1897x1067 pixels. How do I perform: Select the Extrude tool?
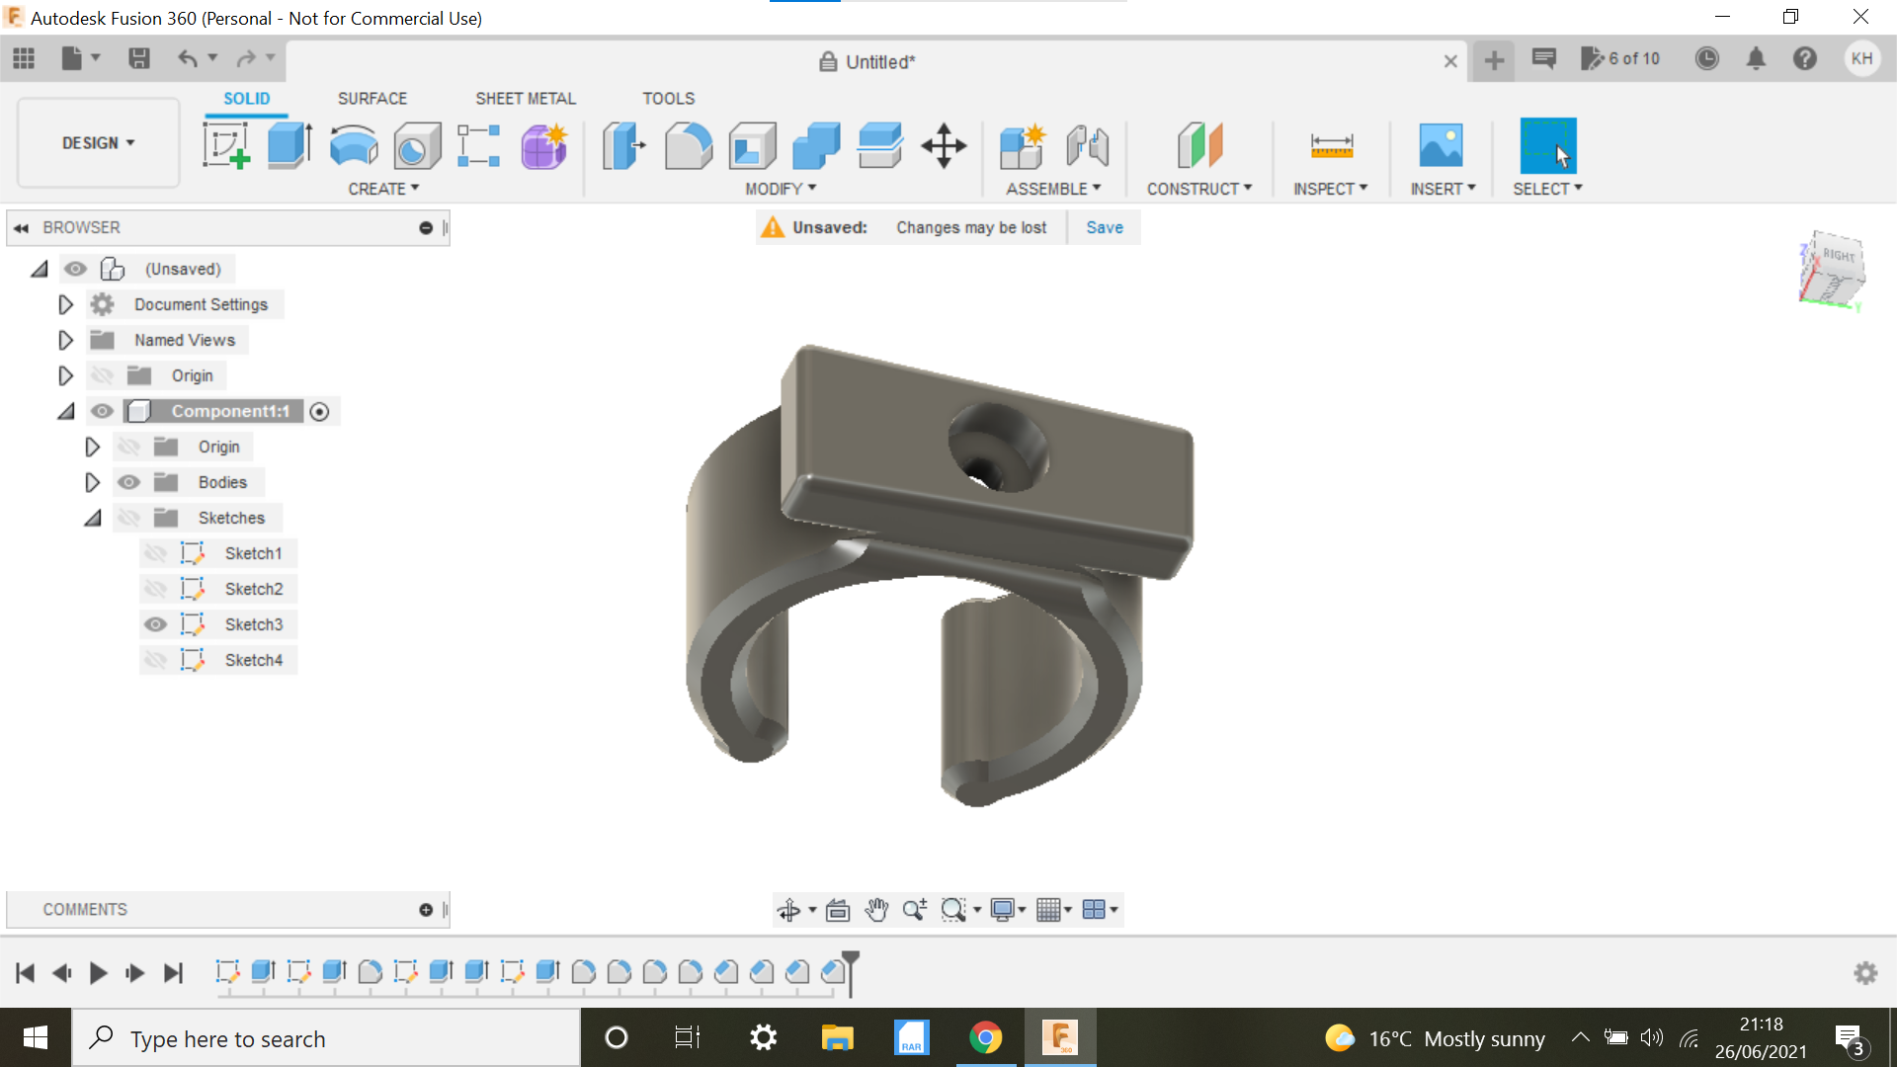point(289,145)
